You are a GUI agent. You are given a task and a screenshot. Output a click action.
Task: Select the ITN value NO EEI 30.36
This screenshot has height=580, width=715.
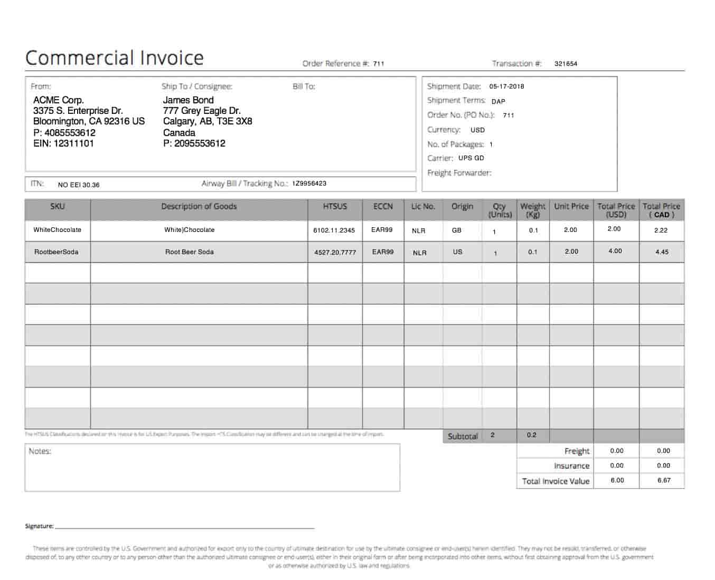click(x=79, y=185)
